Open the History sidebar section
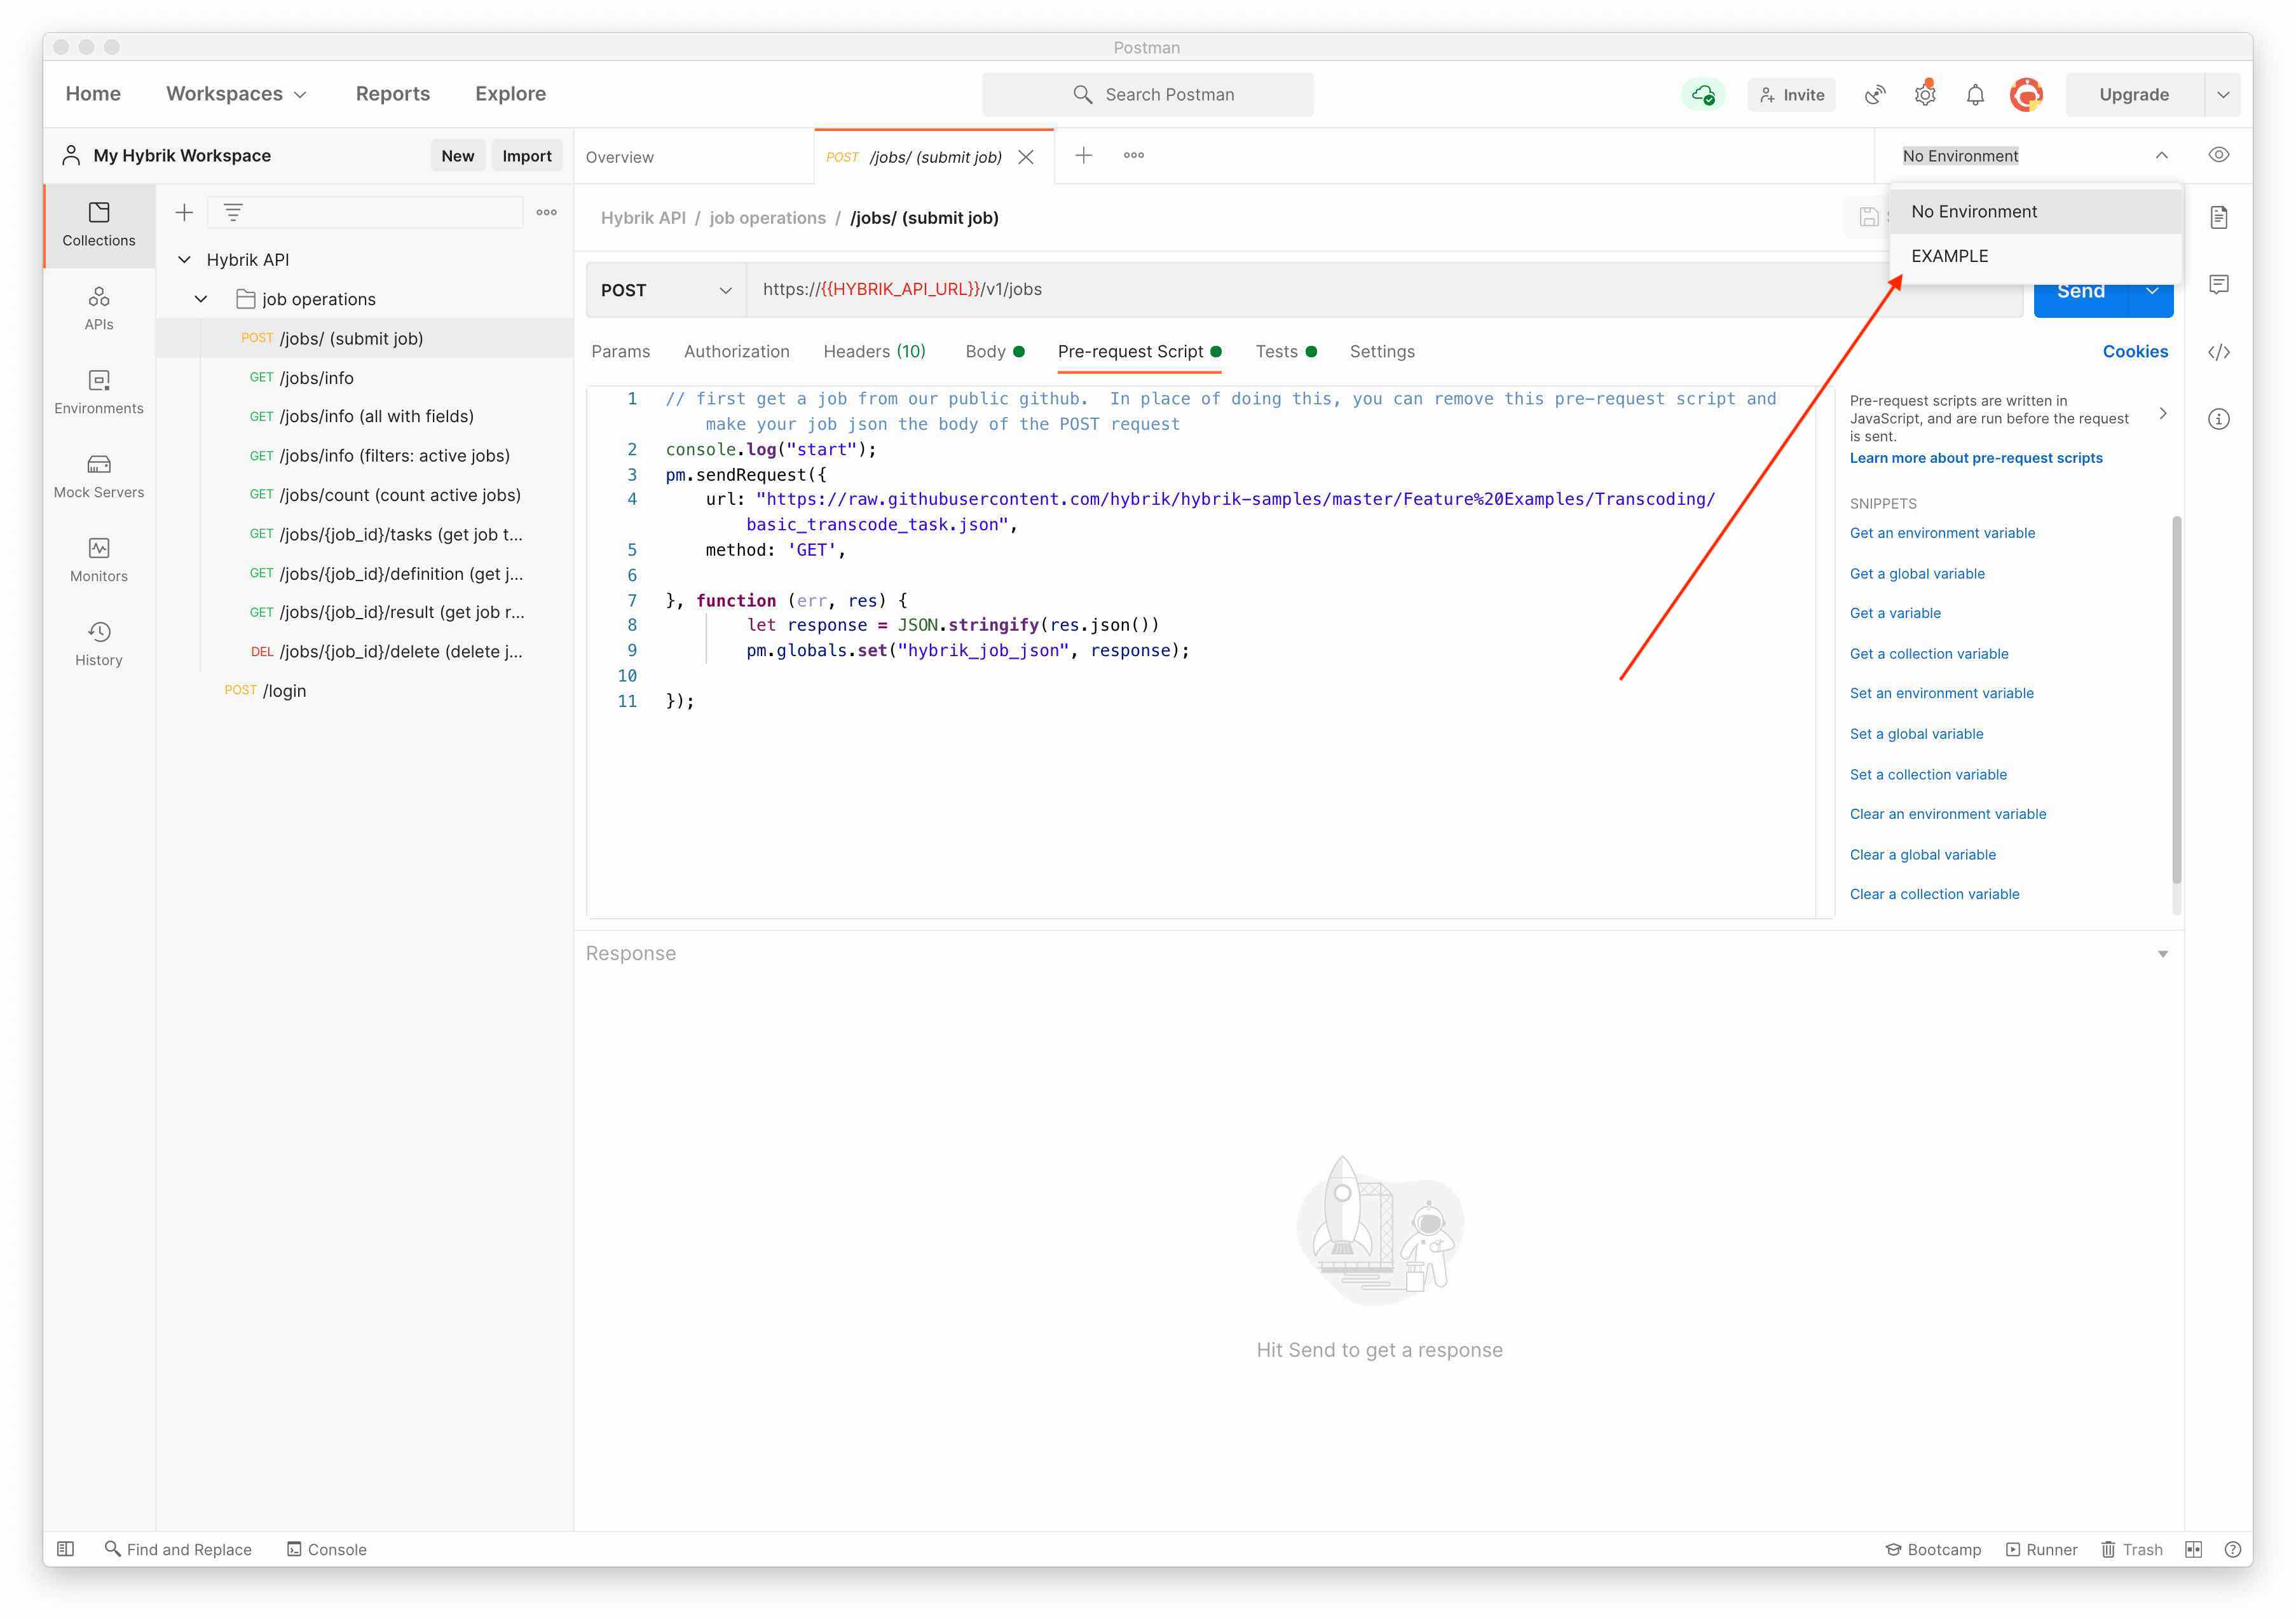The image size is (2296, 1620). (98, 645)
